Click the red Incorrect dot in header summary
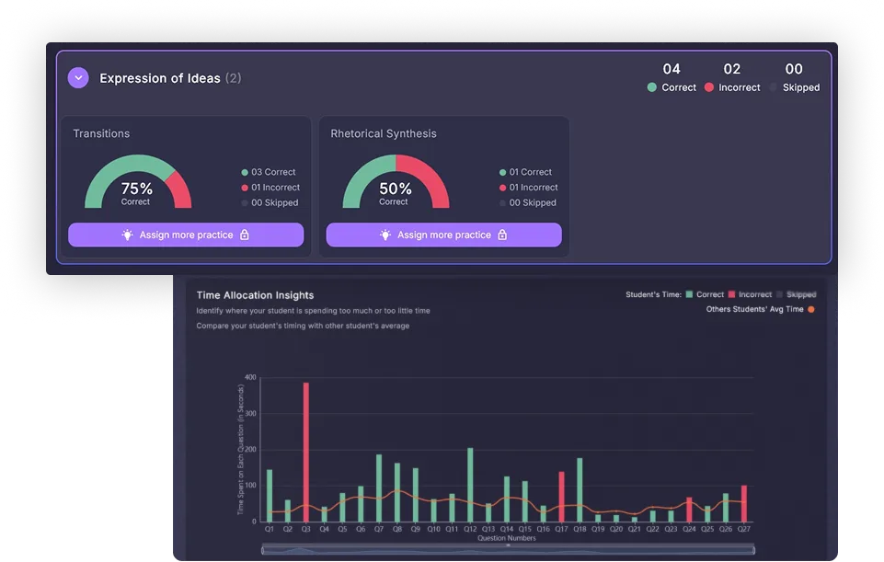Screen dimensions: 884x562 tap(709, 87)
